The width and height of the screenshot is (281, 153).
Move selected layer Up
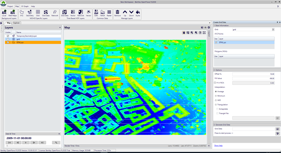(x=125, y=13)
